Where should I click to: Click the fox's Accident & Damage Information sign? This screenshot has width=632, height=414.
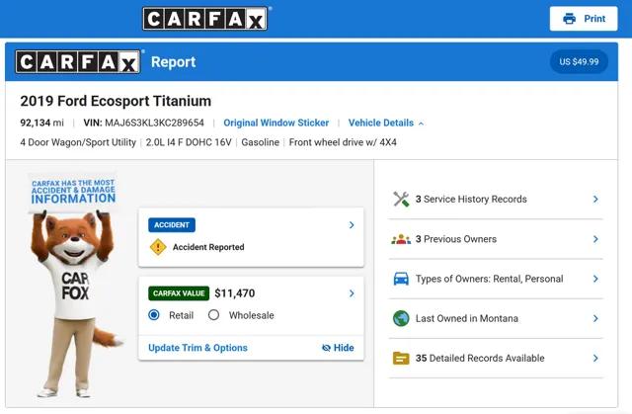click(x=73, y=192)
